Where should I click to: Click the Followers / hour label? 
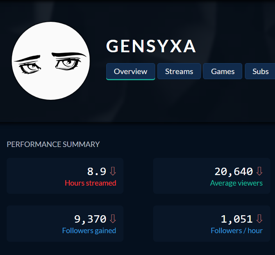237,231
